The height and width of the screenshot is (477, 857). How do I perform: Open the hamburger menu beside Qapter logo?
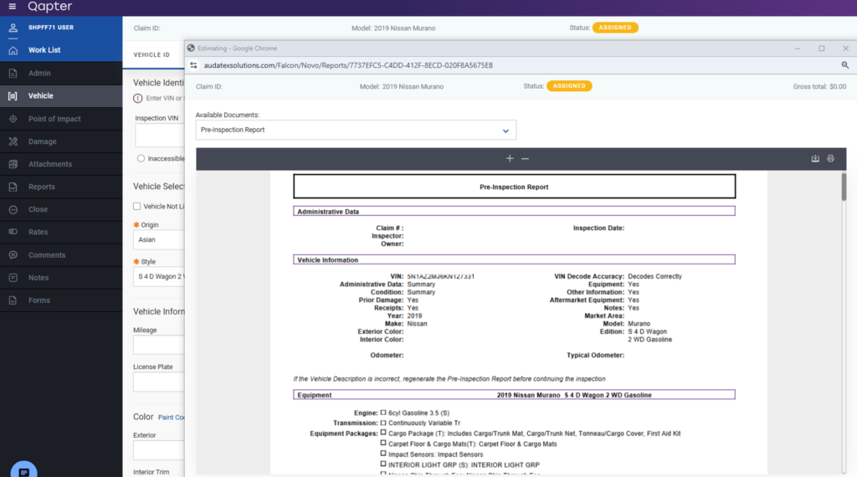coord(12,7)
